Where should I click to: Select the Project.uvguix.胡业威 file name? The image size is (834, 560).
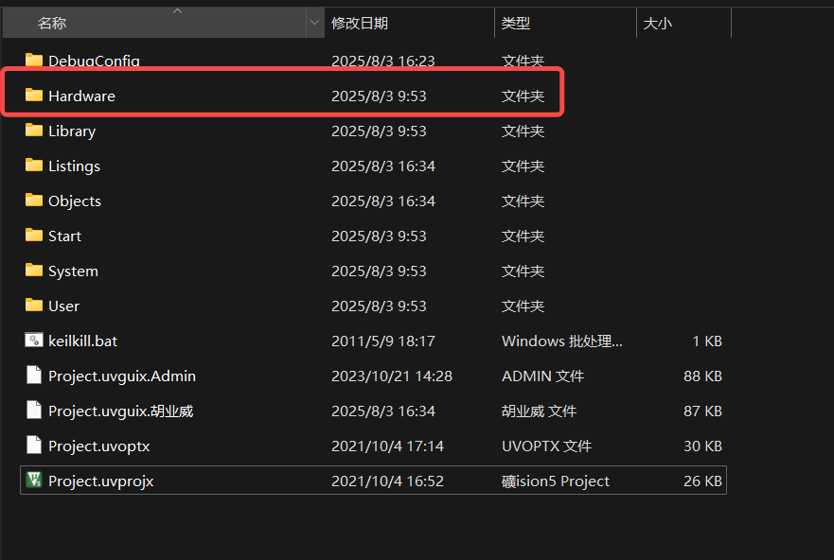(121, 411)
